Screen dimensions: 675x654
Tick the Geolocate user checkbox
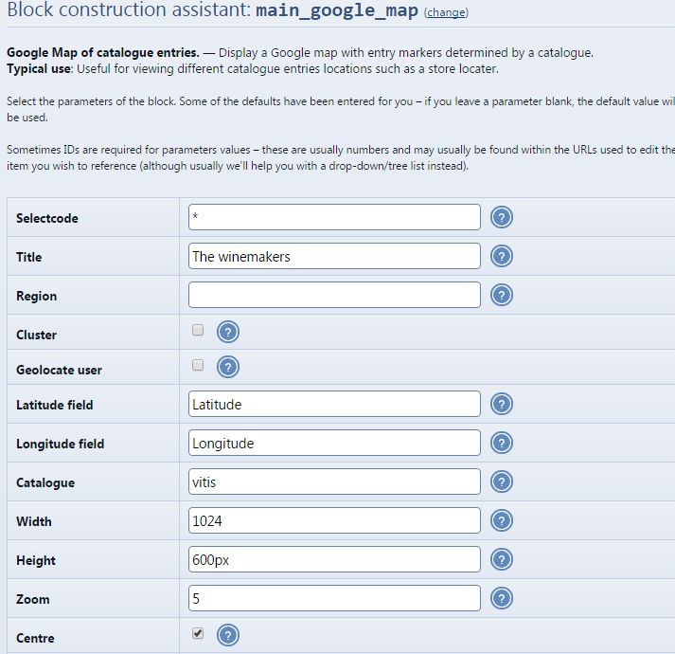[198, 366]
